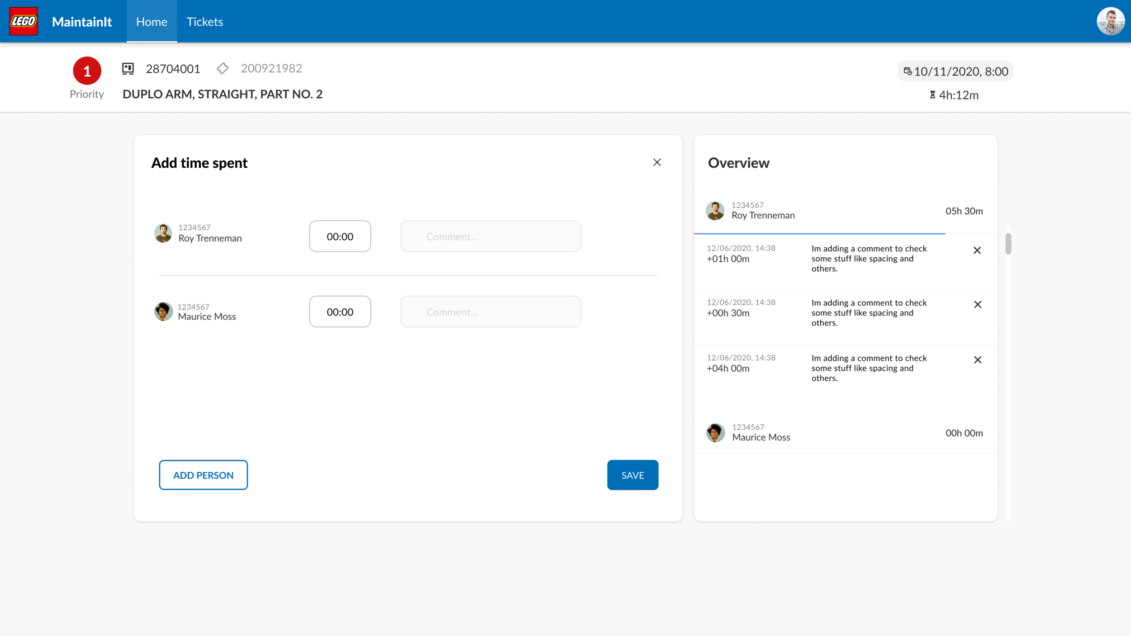The height and width of the screenshot is (636, 1131).
Task: Click the +01h 00m entry comment text
Action: pos(869,259)
